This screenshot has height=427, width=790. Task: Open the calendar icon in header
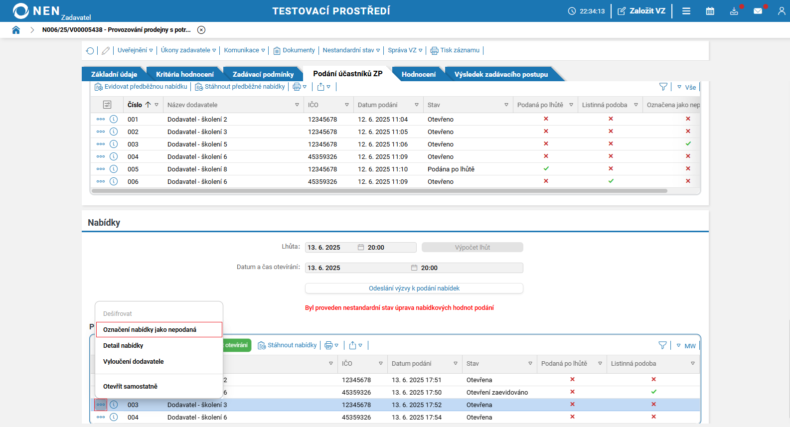(x=710, y=11)
